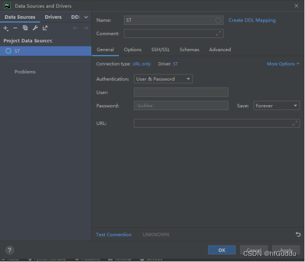Click the color circle in Name field
Image resolution: width=305 pixels, height=262 pixels.
tap(218, 20)
